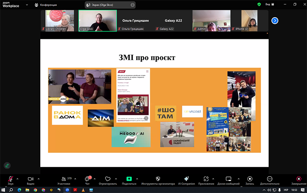307x193 pixels.
Task: Expand the arrow next to Чат
Action: tap(95, 179)
